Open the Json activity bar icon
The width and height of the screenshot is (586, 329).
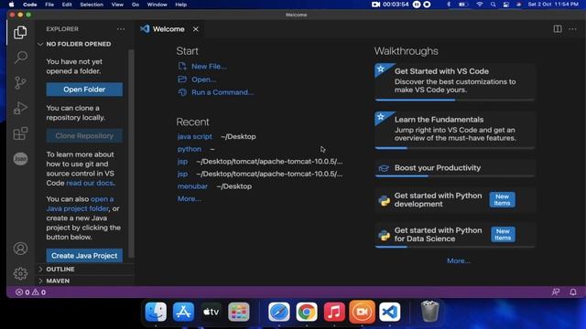coord(20,159)
